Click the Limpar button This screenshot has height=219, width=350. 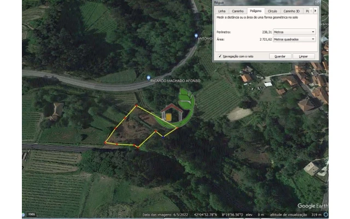(x=304, y=56)
